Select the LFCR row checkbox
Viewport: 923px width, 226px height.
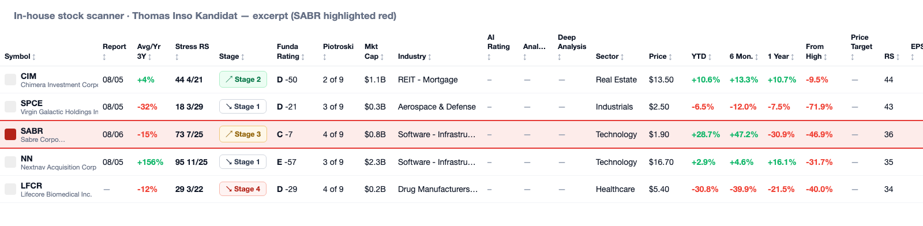[10, 189]
